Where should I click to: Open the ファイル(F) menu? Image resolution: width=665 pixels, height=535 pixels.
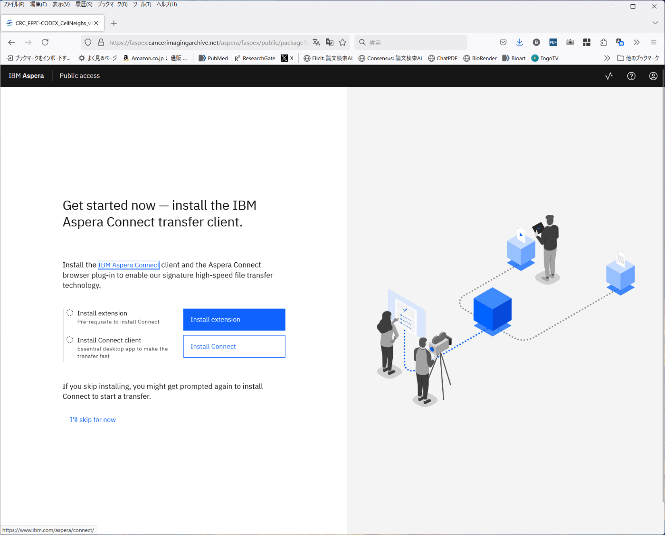click(14, 4)
